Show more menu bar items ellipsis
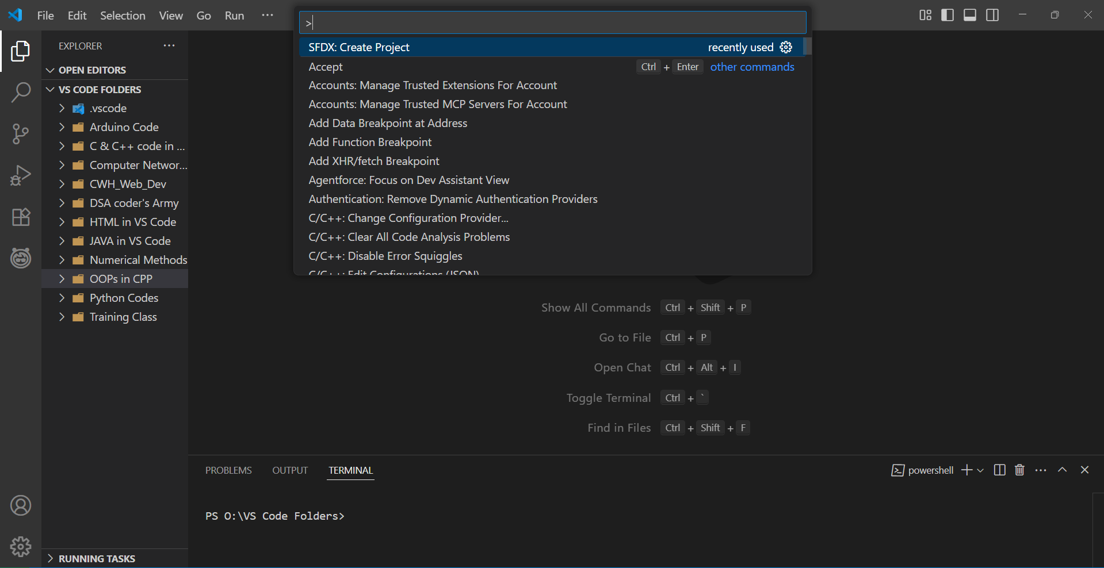This screenshot has height=568, width=1104. pos(268,16)
